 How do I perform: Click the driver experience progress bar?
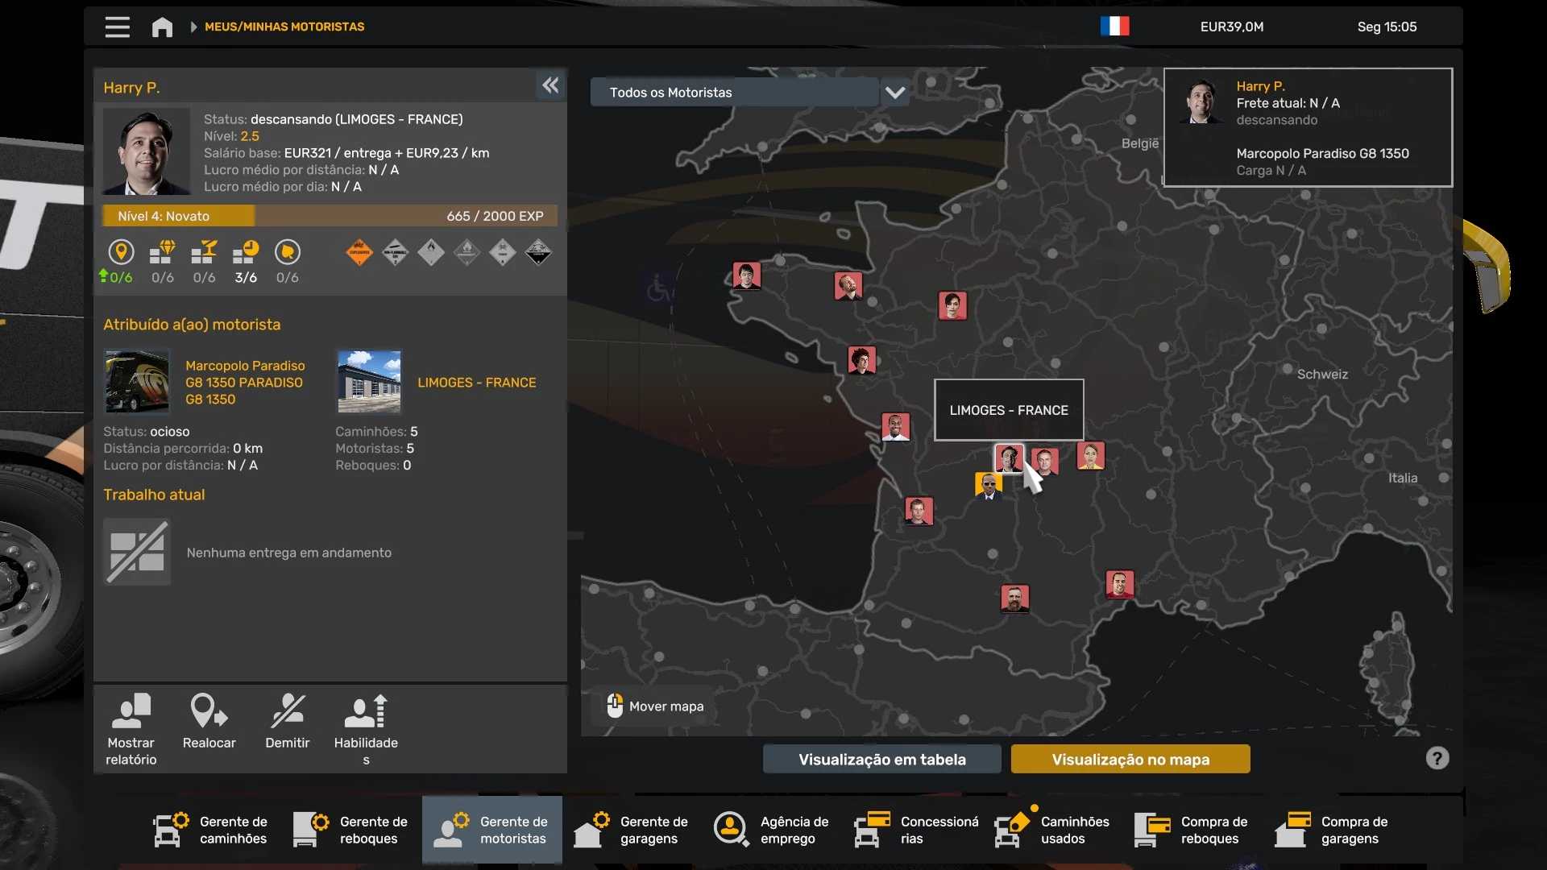click(330, 216)
